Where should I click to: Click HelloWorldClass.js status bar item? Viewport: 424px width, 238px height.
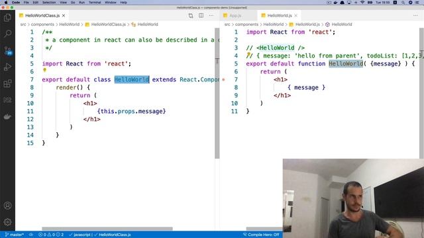click(x=113, y=235)
